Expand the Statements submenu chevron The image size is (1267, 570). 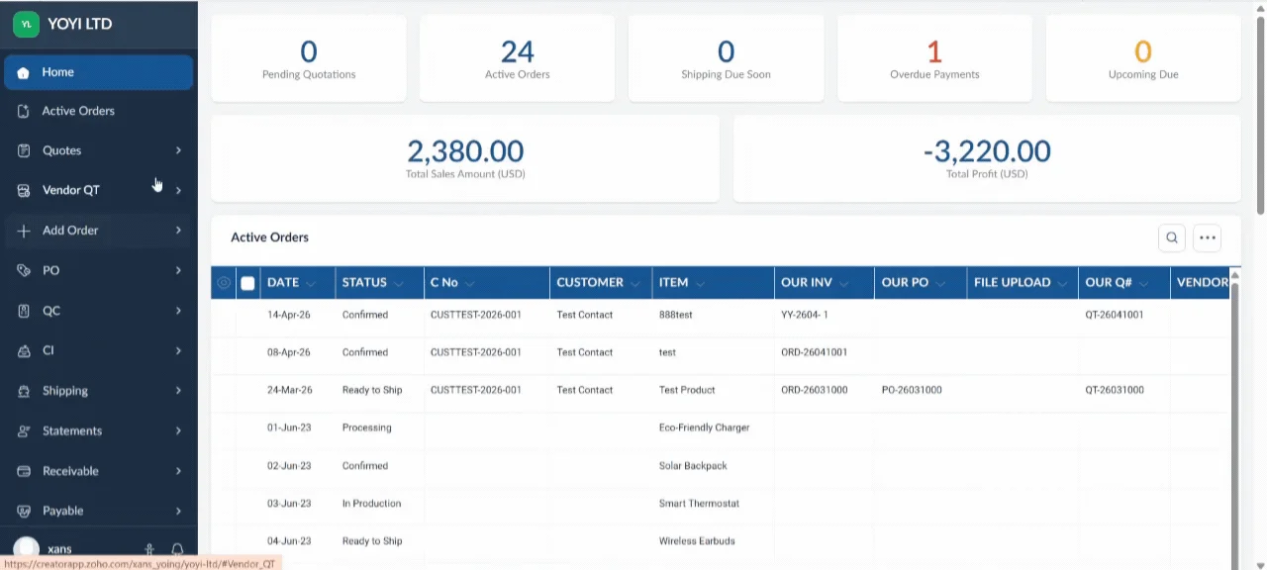click(x=178, y=430)
